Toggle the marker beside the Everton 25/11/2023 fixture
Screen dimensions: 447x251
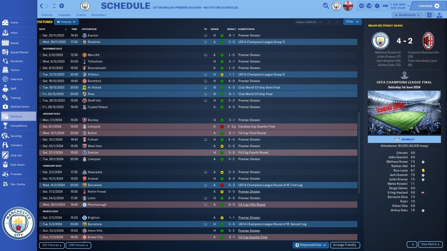click(41, 36)
